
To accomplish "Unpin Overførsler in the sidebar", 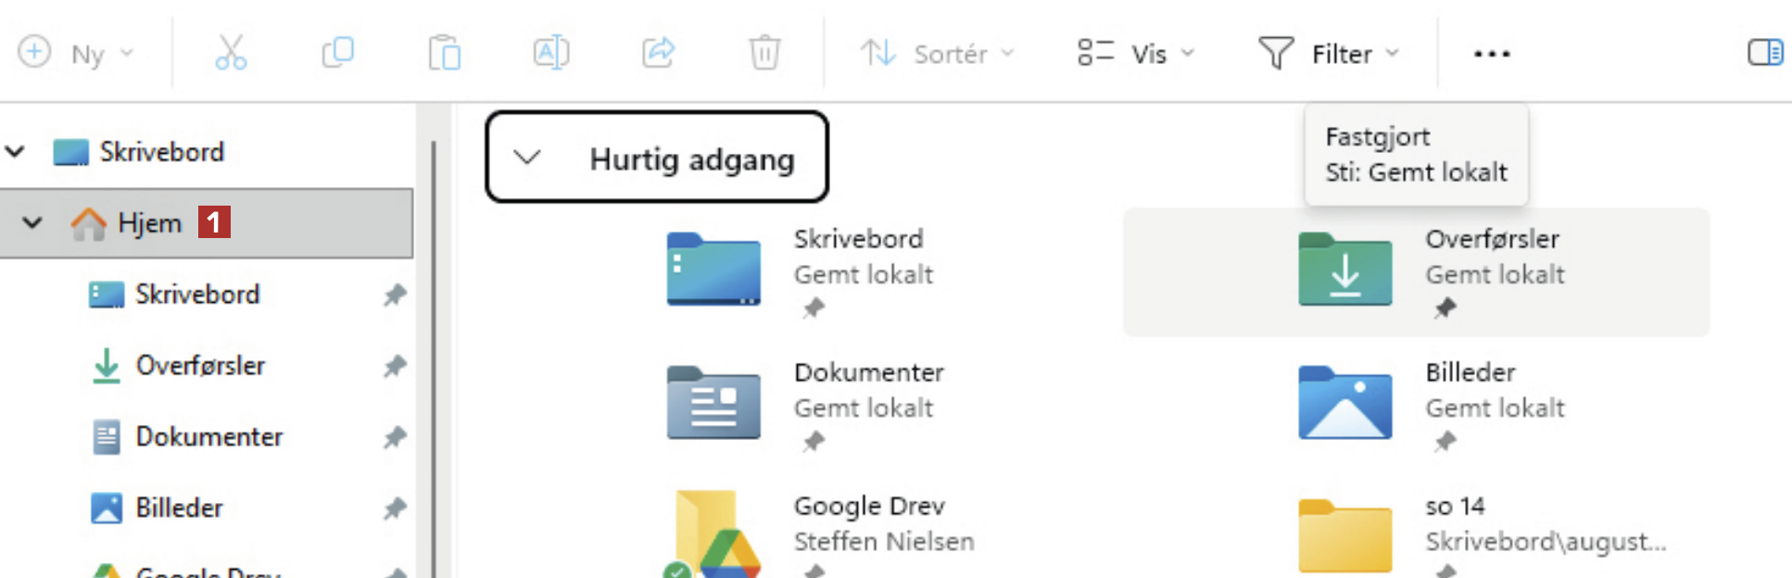I will (396, 366).
